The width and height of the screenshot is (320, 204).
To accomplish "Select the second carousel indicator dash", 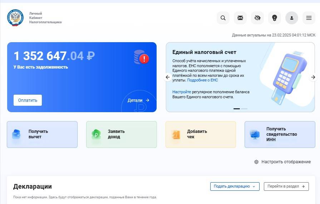I will 244,109.
